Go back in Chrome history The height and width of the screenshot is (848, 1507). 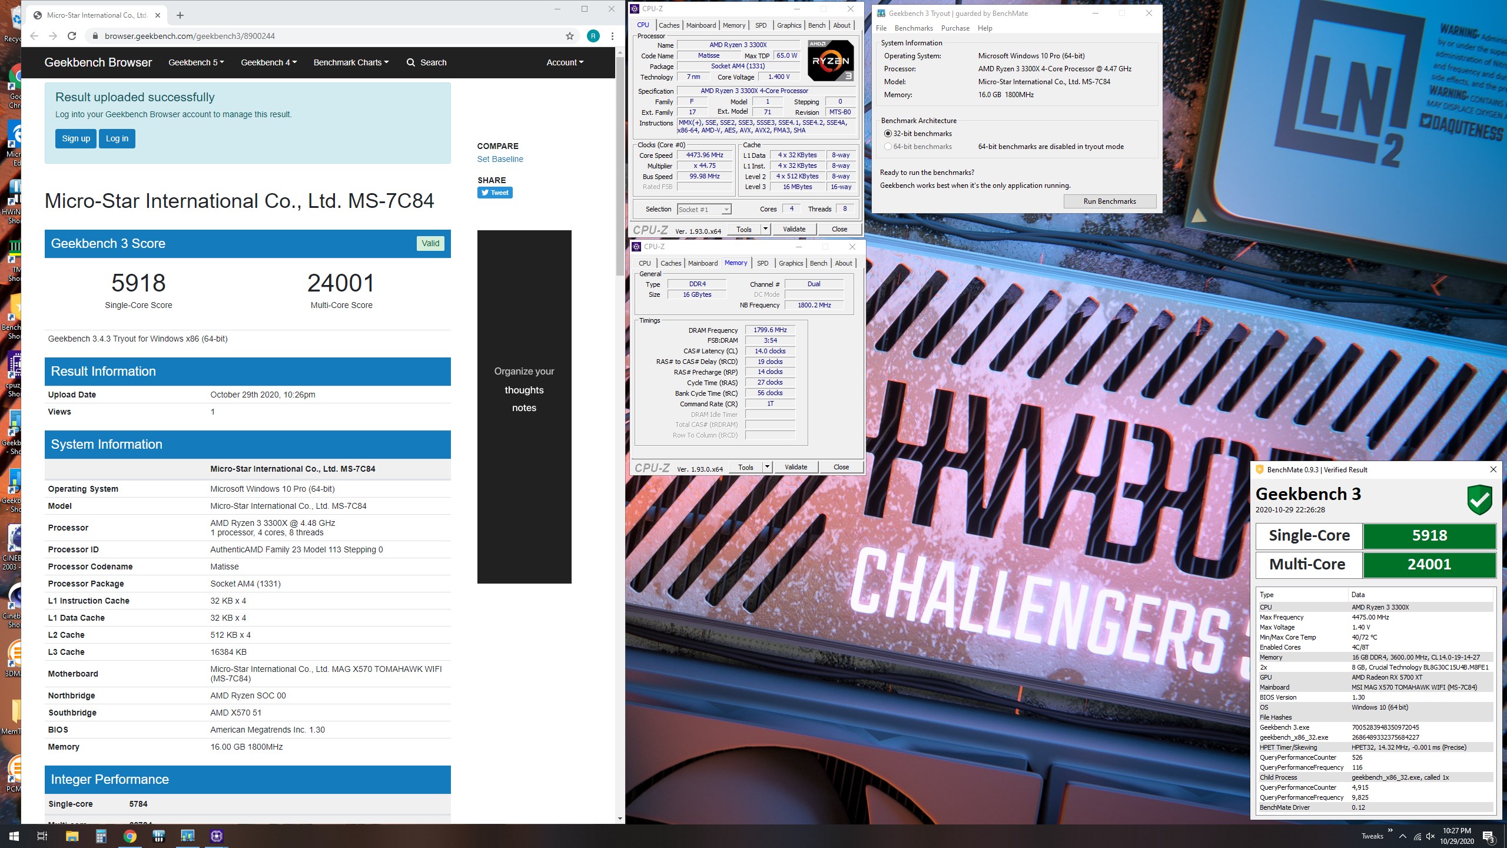(34, 36)
